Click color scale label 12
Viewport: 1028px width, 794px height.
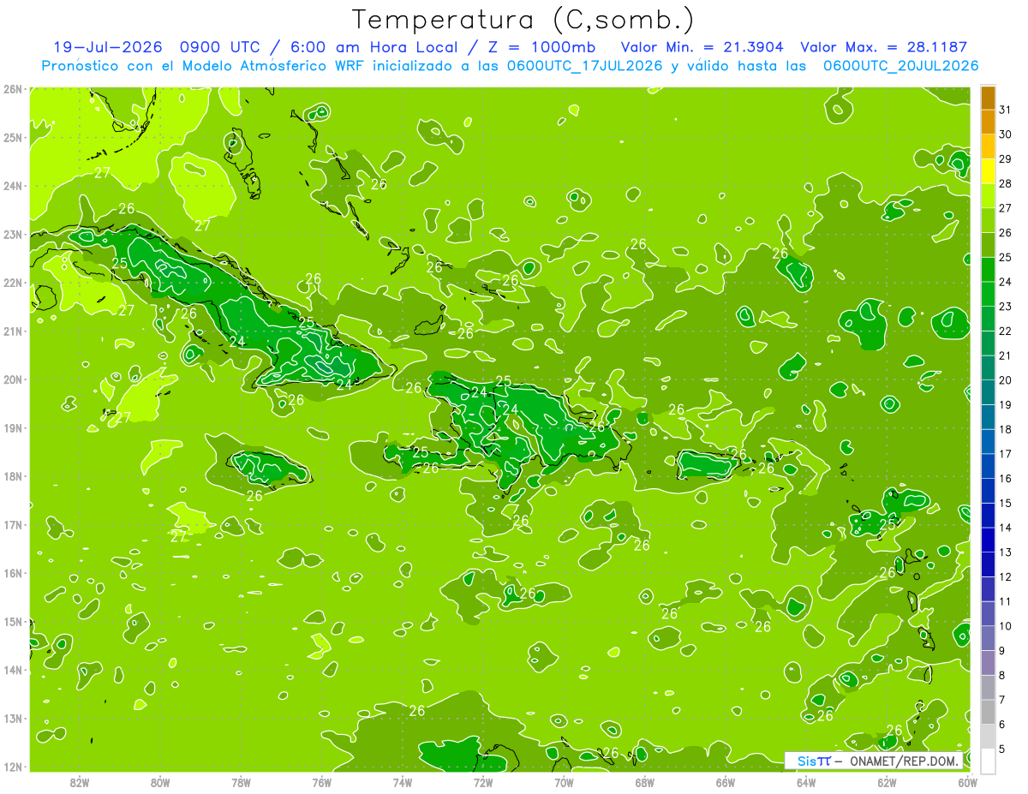point(1005,576)
